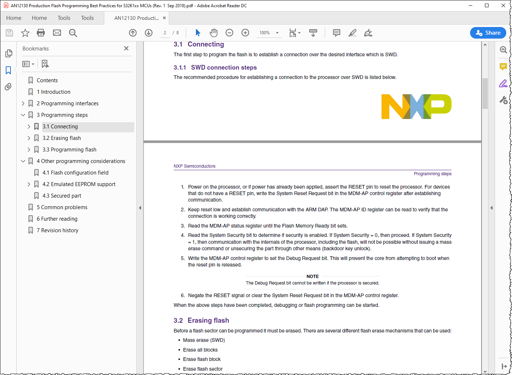Open the zoom percentage dropdown

click(x=277, y=32)
